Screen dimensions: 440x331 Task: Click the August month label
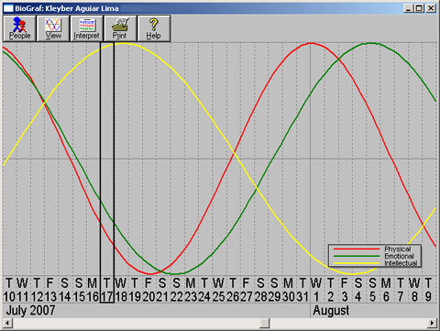(331, 311)
